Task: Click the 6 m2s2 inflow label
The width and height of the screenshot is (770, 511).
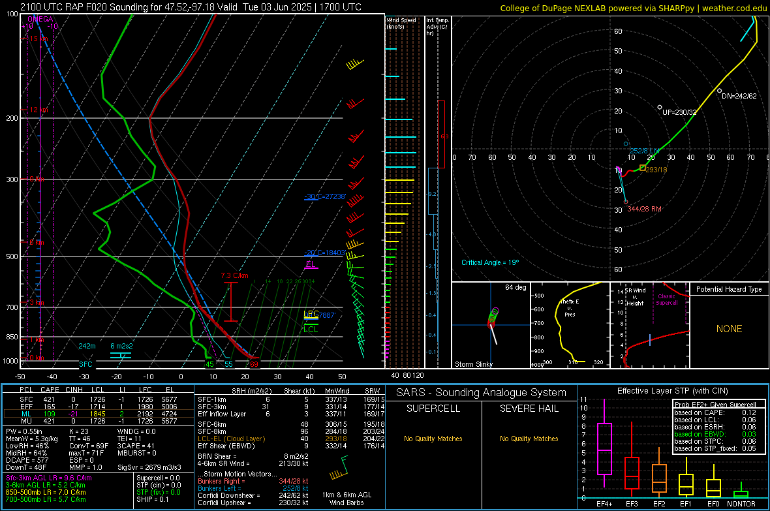Action: (121, 346)
